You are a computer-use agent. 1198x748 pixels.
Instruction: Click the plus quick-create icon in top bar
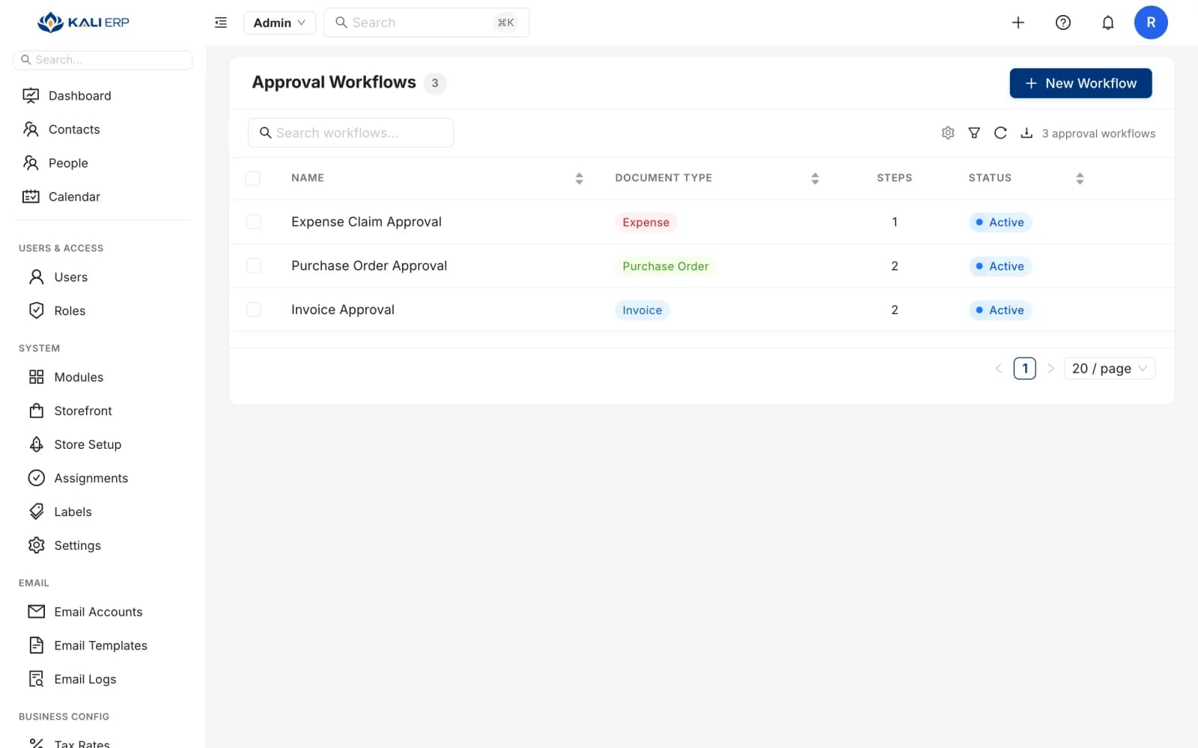click(1018, 22)
